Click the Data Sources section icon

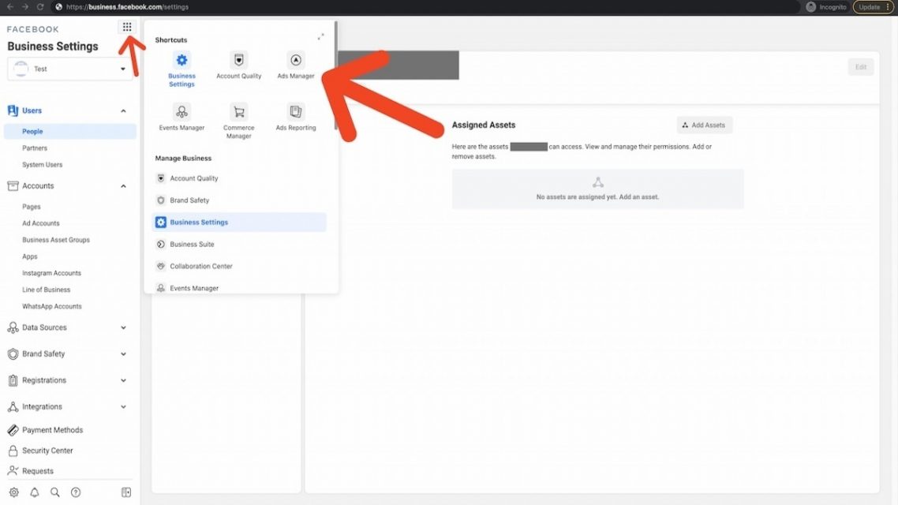tap(13, 327)
